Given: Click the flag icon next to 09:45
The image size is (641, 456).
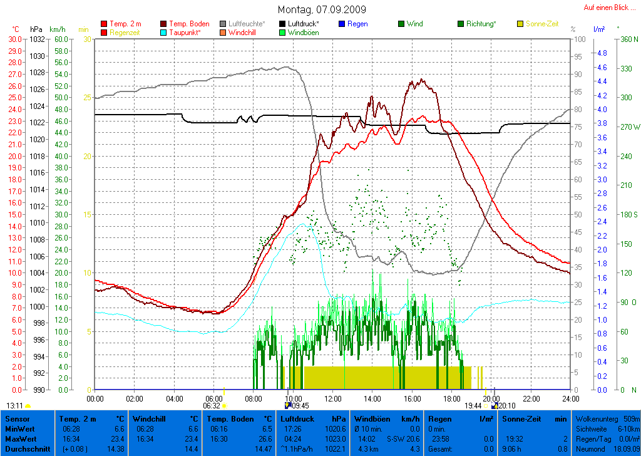Looking at the screenshot, I should pos(287,406).
